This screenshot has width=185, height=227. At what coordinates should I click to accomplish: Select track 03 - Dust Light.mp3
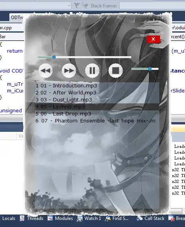point(97,99)
